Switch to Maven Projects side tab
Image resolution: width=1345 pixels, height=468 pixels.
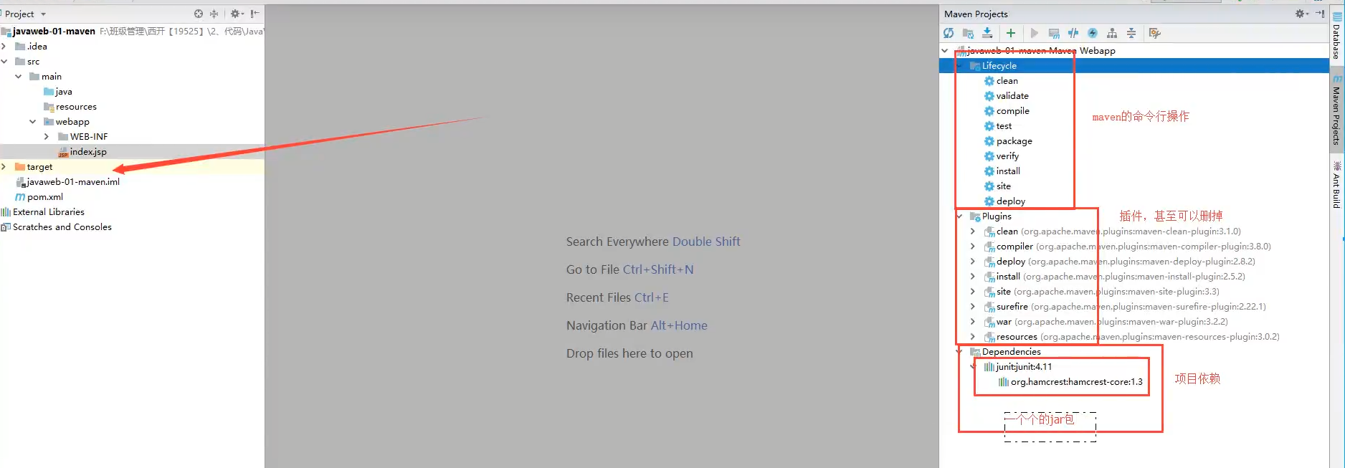[x=1337, y=111]
